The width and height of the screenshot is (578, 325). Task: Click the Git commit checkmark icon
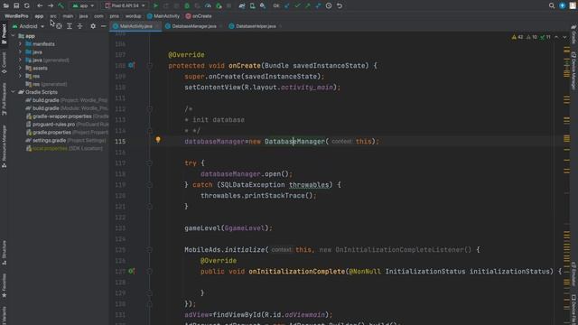(x=297, y=6)
